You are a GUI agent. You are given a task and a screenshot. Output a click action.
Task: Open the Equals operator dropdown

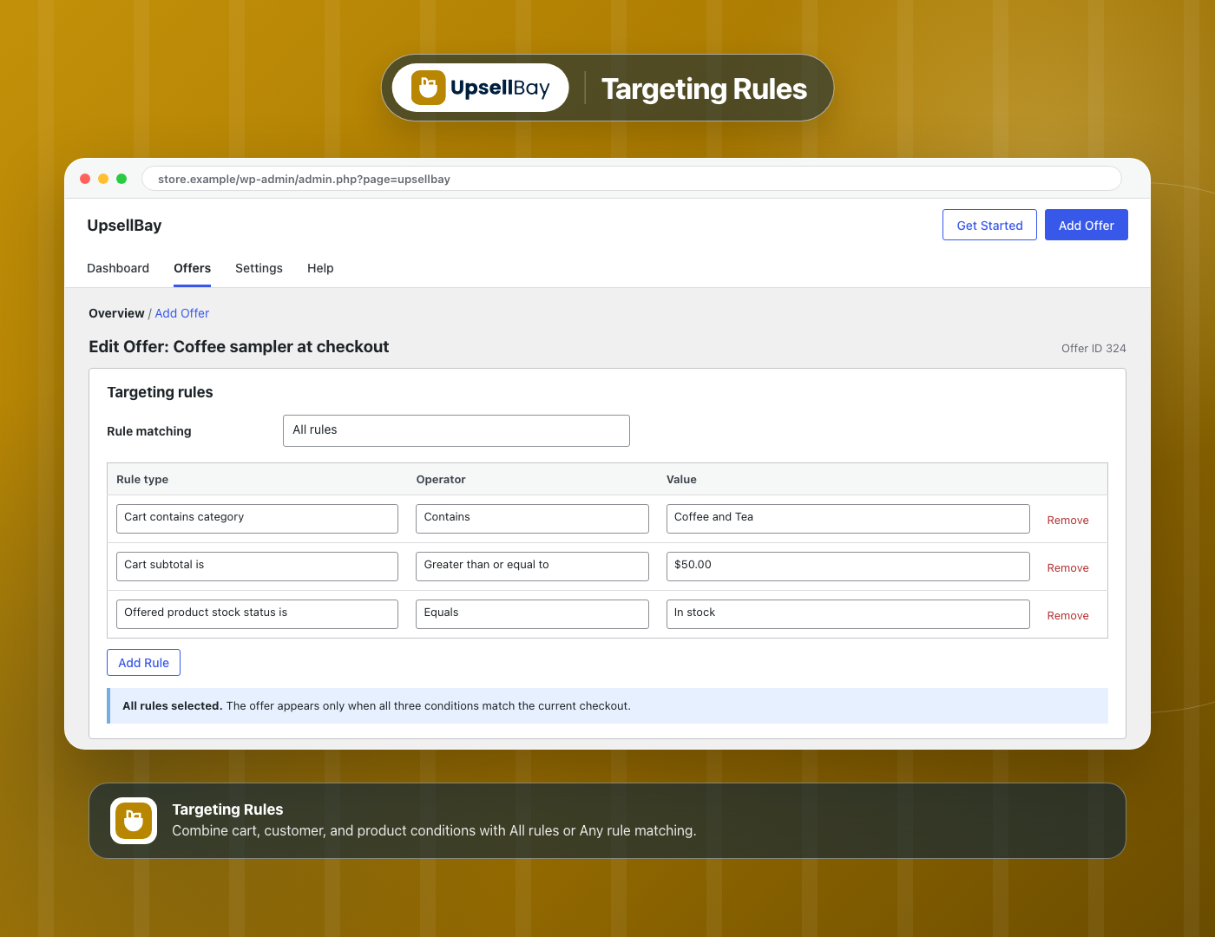pyautogui.click(x=532, y=614)
